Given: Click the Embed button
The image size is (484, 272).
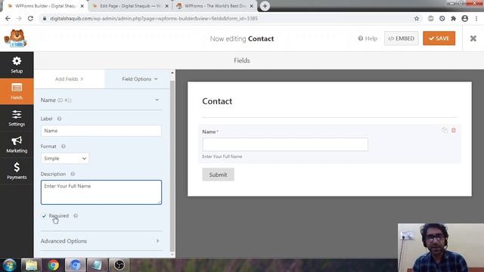Looking at the screenshot, I should tap(402, 39).
